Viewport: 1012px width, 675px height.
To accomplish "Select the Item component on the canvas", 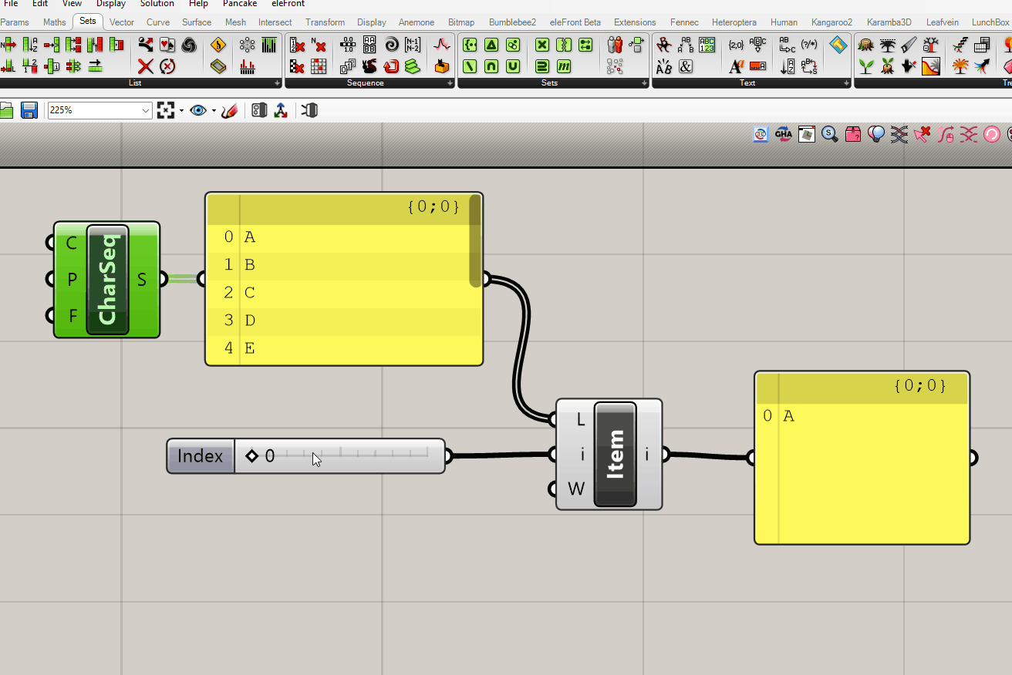I will (x=615, y=455).
